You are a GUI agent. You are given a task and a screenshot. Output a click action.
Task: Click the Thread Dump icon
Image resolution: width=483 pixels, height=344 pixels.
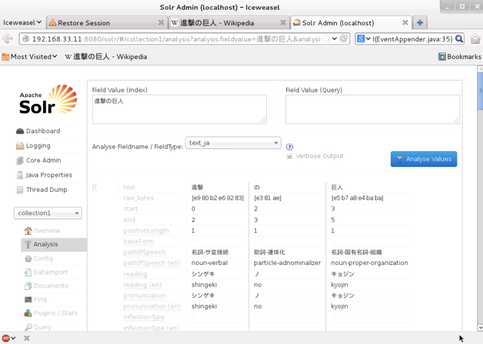tap(20, 190)
